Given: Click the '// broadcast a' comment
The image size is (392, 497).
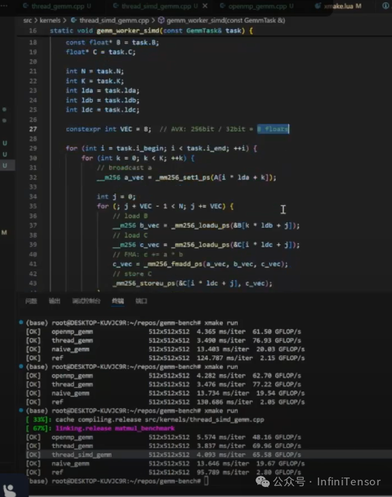Looking at the screenshot, I should [124, 168].
